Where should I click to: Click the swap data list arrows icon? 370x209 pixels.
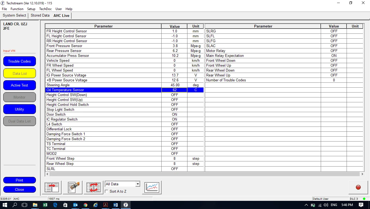[x=94, y=187]
